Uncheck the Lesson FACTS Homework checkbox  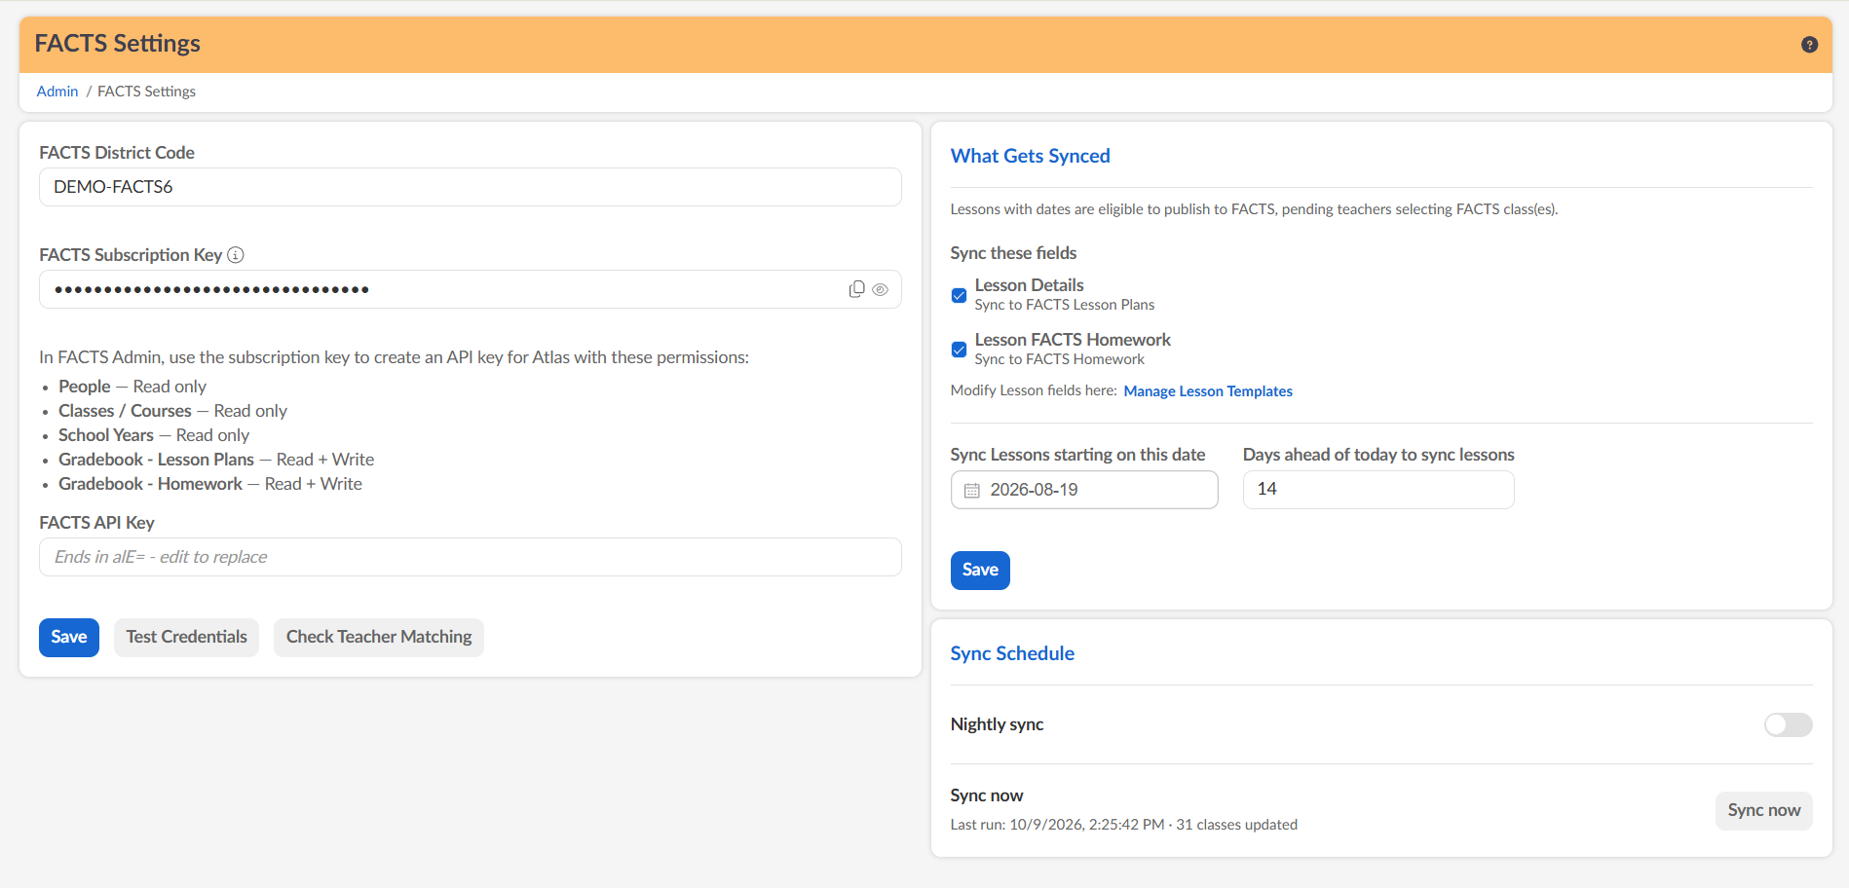(x=959, y=350)
